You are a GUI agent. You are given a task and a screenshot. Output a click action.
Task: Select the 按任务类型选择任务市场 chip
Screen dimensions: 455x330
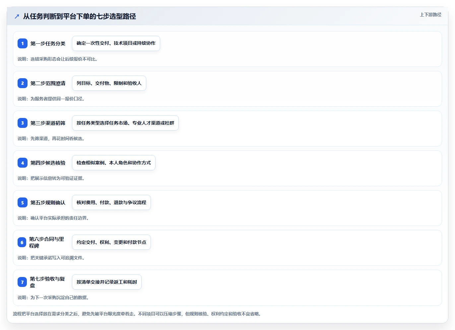[x=125, y=123]
